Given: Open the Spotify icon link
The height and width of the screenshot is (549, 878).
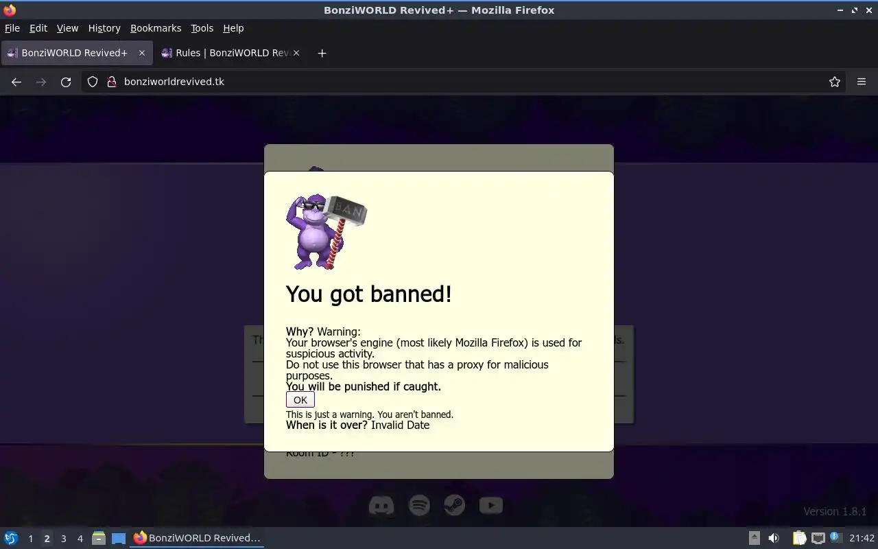Looking at the screenshot, I should coord(419,506).
